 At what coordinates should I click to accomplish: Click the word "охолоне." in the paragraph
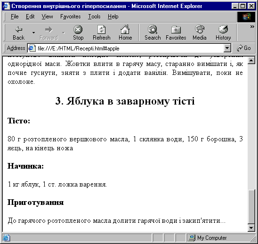(21, 82)
